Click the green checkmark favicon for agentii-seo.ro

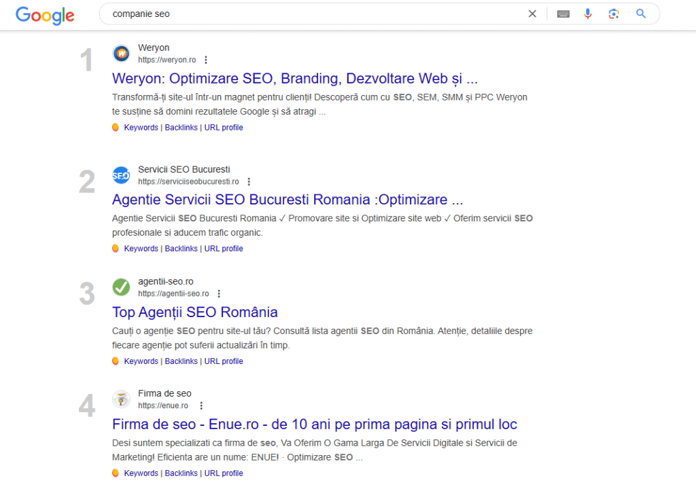(121, 287)
